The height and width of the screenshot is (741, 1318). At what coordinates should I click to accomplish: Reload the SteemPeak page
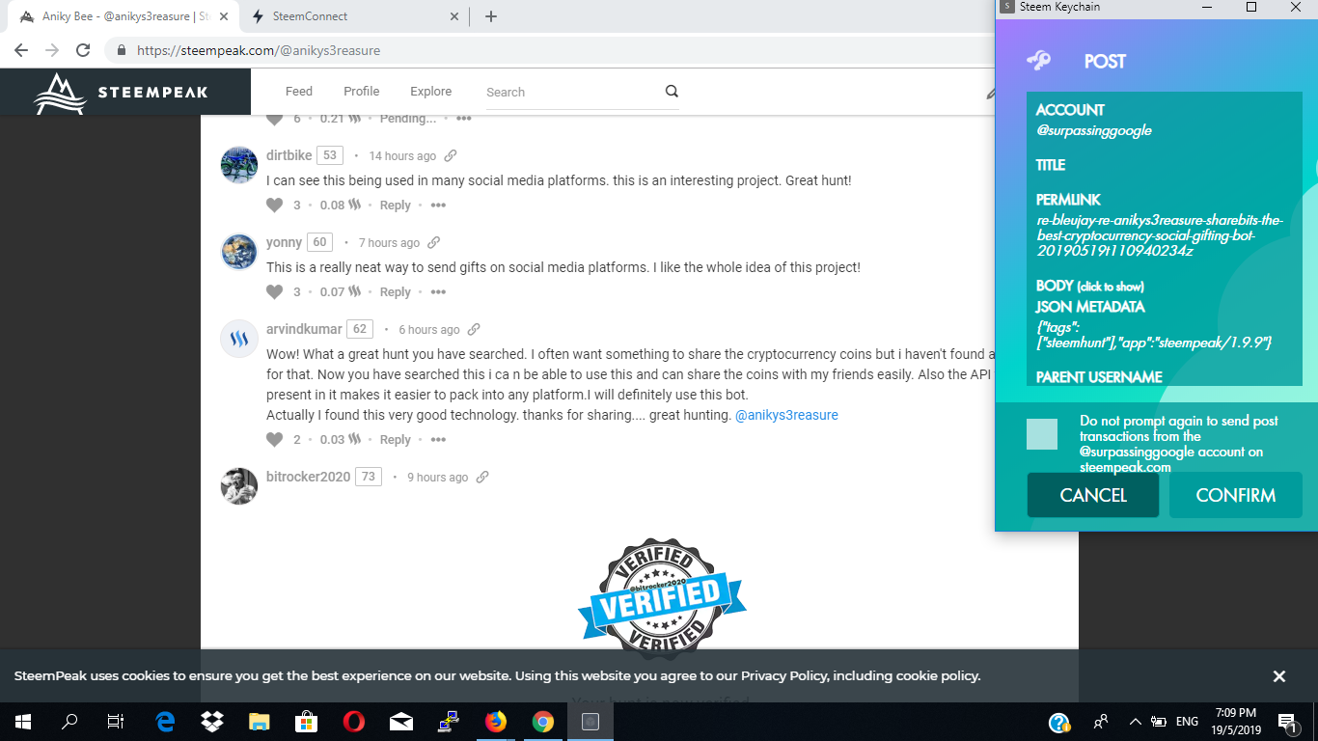[83, 50]
